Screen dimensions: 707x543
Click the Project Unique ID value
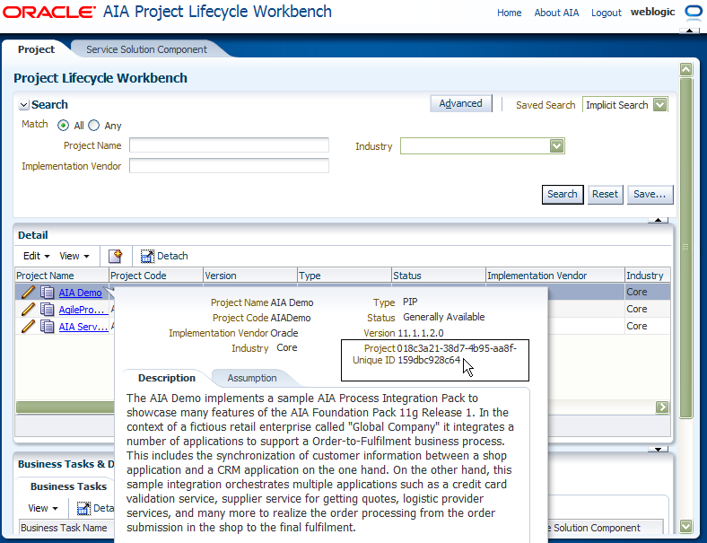(457, 354)
